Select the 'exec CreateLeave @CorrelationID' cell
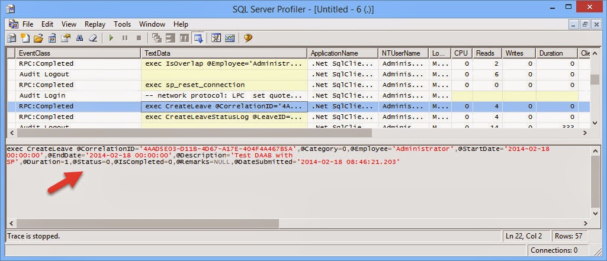The width and height of the screenshot is (607, 261). coord(224,107)
